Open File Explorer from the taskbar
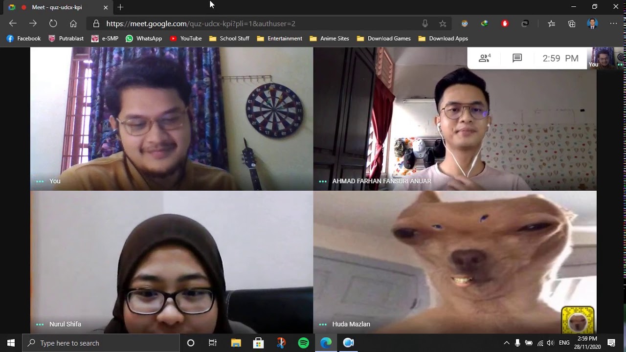This screenshot has width=626, height=352. [236, 343]
